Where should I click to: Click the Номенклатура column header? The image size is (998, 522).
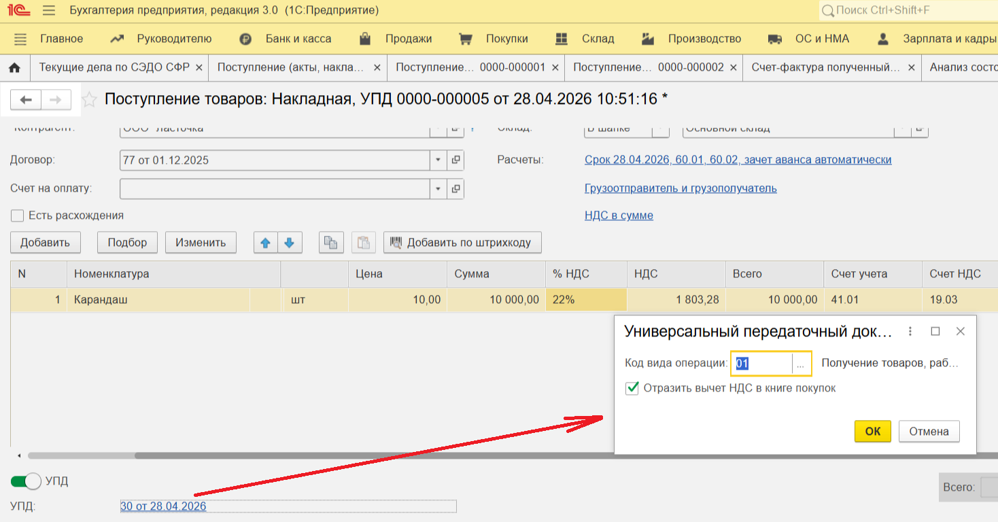pos(173,274)
